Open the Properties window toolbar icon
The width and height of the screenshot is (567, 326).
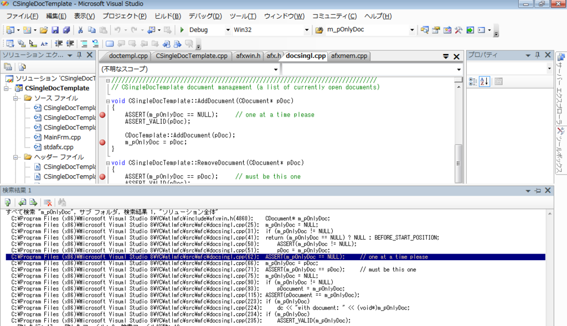point(436,30)
